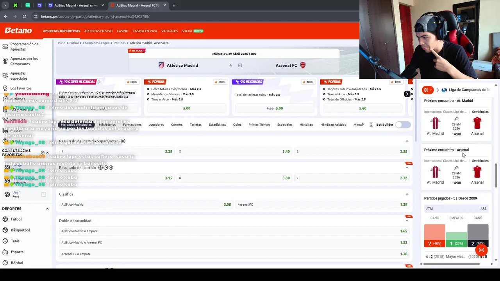
Task: Open Los favoritos in sidebar
Action: [x=21, y=89]
